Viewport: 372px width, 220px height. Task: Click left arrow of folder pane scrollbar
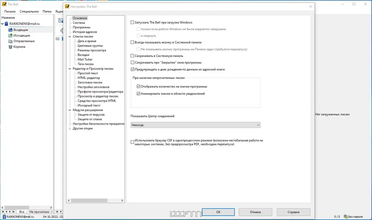(x=2, y=207)
